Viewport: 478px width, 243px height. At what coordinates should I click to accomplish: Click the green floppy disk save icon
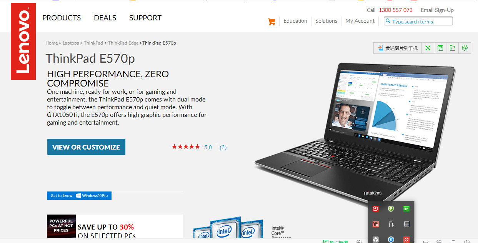pyautogui.click(x=440, y=48)
